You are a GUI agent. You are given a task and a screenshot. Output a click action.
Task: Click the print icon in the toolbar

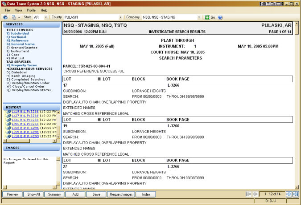(13, 17)
